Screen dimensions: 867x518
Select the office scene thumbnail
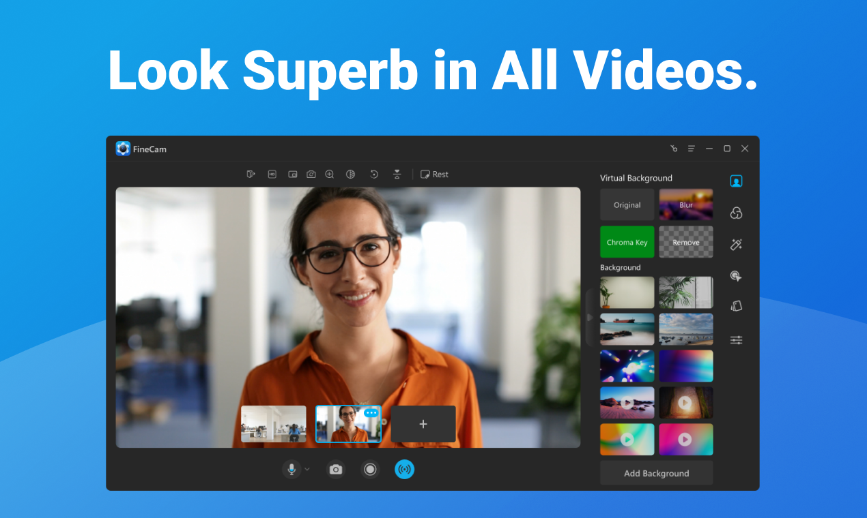[x=274, y=424]
